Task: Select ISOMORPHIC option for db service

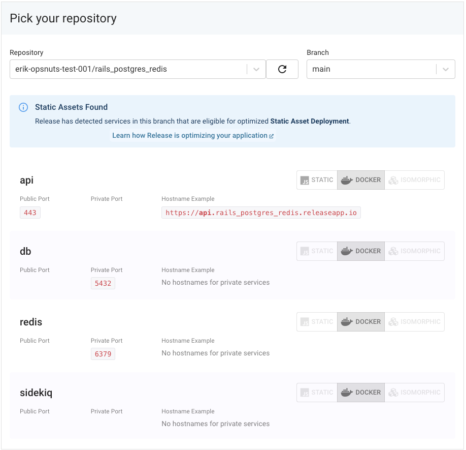Action: (x=415, y=251)
